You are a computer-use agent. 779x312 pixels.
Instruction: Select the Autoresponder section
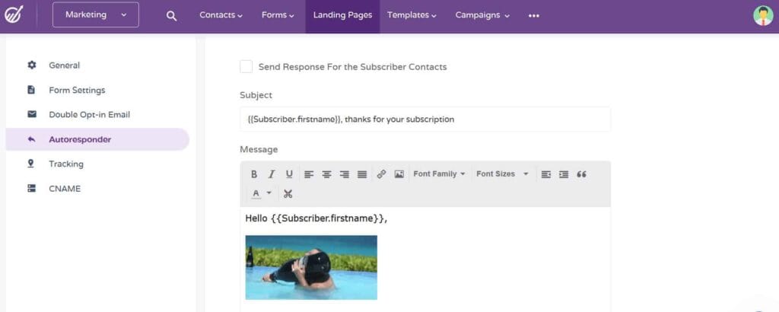click(97, 139)
